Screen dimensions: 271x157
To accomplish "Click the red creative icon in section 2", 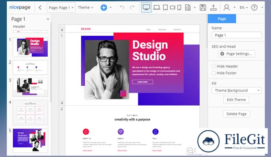I will [86, 132].
